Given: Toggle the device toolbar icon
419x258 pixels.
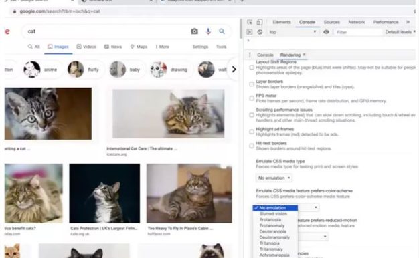Looking at the screenshot, I should tap(259, 23).
